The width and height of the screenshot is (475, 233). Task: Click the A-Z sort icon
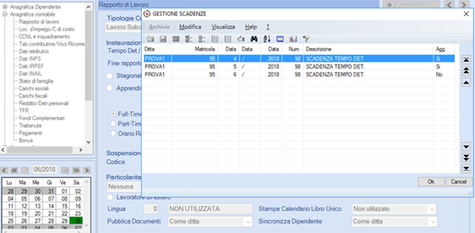coord(267,39)
